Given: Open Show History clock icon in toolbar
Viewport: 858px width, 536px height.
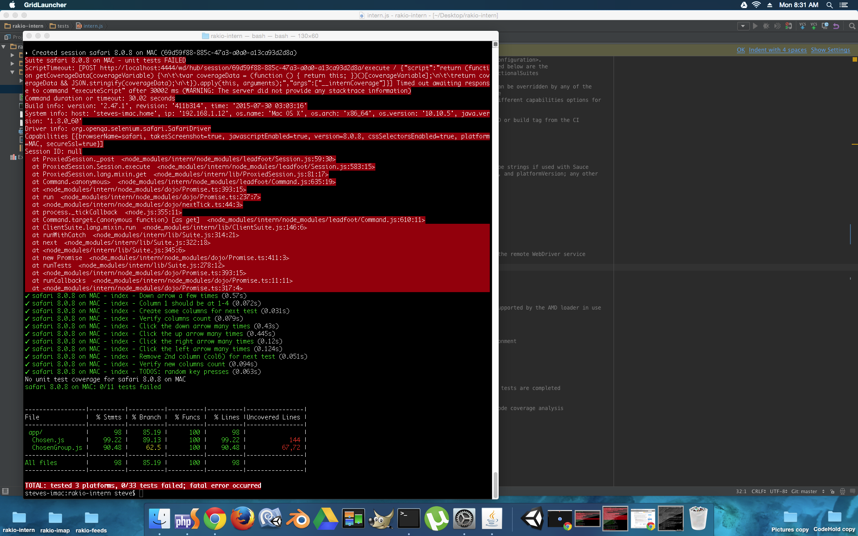Looking at the screenshot, I should [825, 26].
